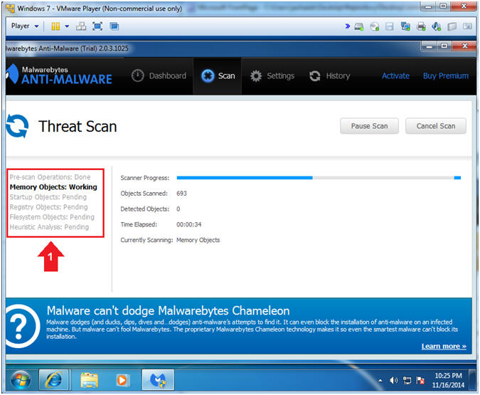Click the Threat Scan spinning arrows icon
Image resolution: width=480 pixels, height=395 pixels.
tap(17, 126)
